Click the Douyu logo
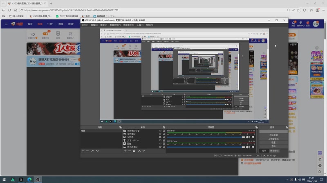The image size is (327, 183). point(17,24)
